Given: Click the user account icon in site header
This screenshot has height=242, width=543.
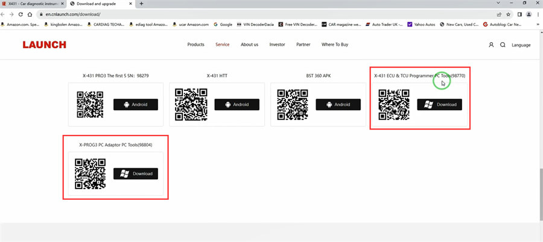Looking at the screenshot, I should click(x=491, y=45).
